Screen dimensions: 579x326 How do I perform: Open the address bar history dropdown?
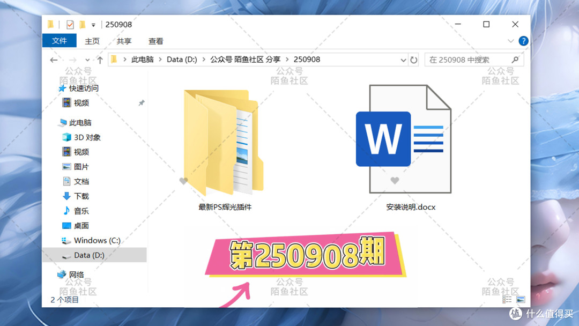[403, 60]
